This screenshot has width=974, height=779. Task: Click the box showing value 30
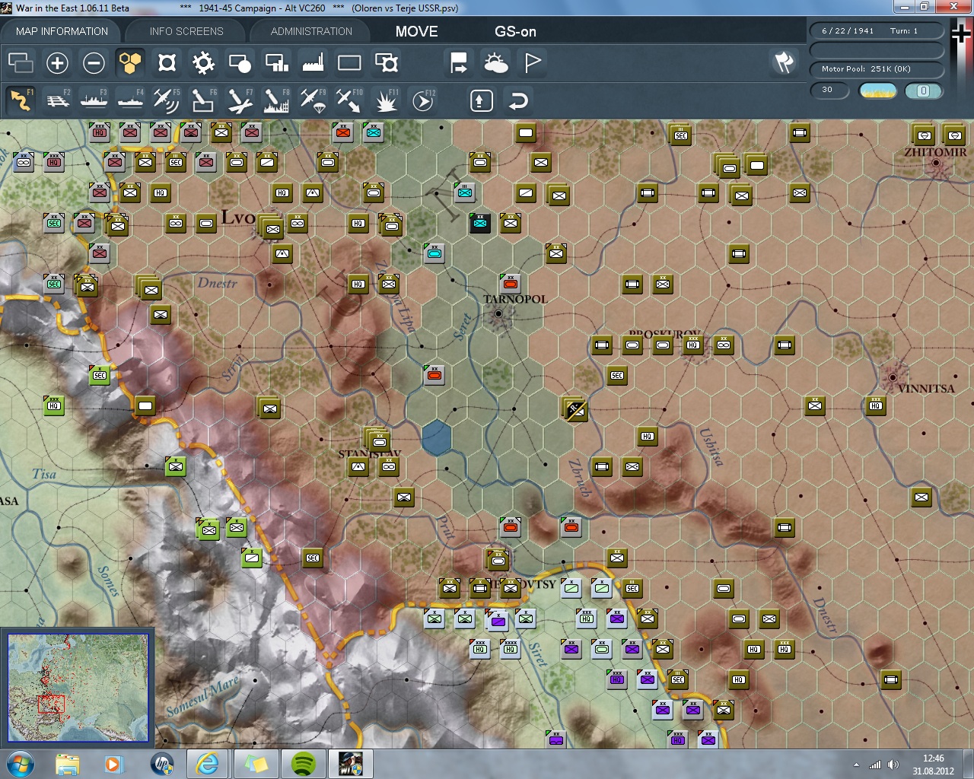[829, 91]
